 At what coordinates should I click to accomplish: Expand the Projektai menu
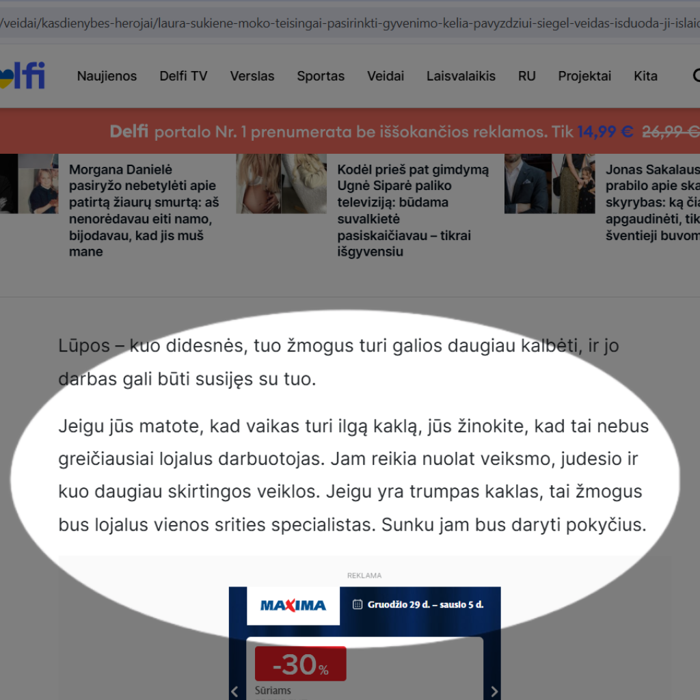point(584,76)
